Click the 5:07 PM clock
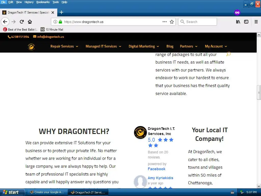The height and width of the screenshot is (196, 261). 252,192
